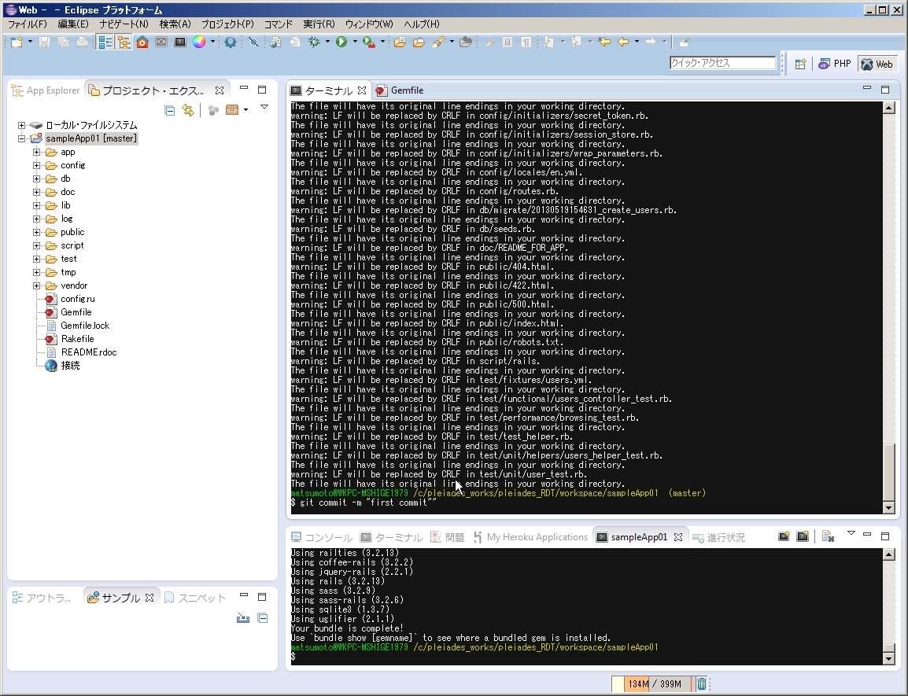The width and height of the screenshot is (908, 696).
Task: Click collapse icon in Samples panel
Action: pyautogui.click(x=262, y=618)
